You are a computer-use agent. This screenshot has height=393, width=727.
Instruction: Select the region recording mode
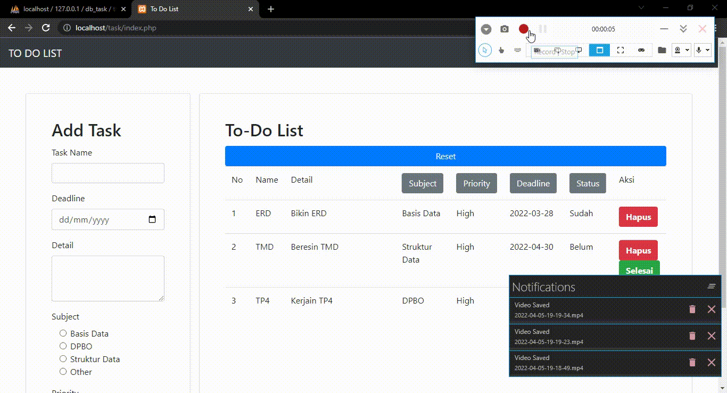599,50
